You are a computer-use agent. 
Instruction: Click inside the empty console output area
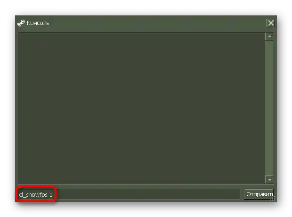tap(142, 108)
